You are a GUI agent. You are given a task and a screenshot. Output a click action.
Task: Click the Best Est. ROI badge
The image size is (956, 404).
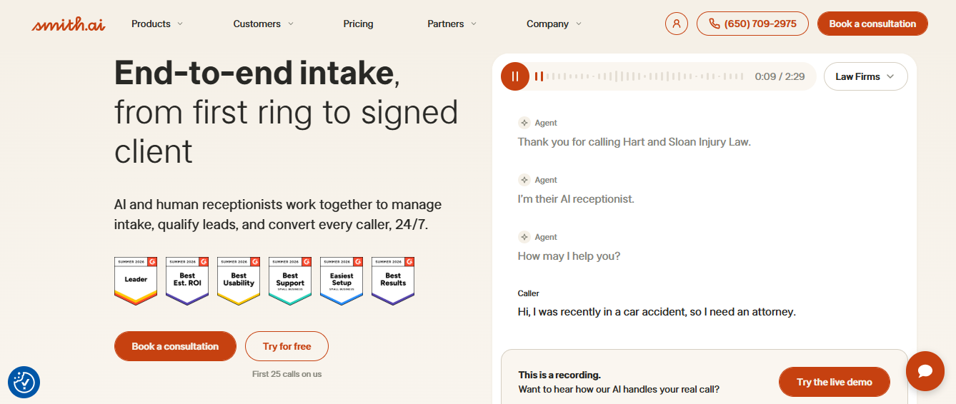point(187,281)
